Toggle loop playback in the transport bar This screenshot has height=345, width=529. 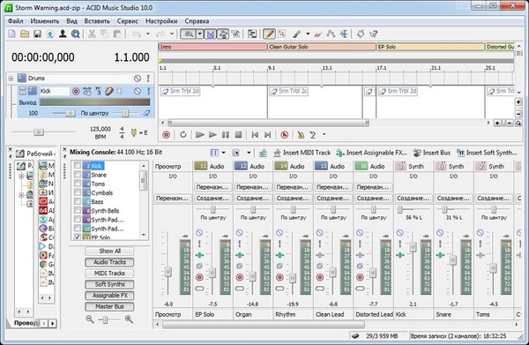point(183,135)
